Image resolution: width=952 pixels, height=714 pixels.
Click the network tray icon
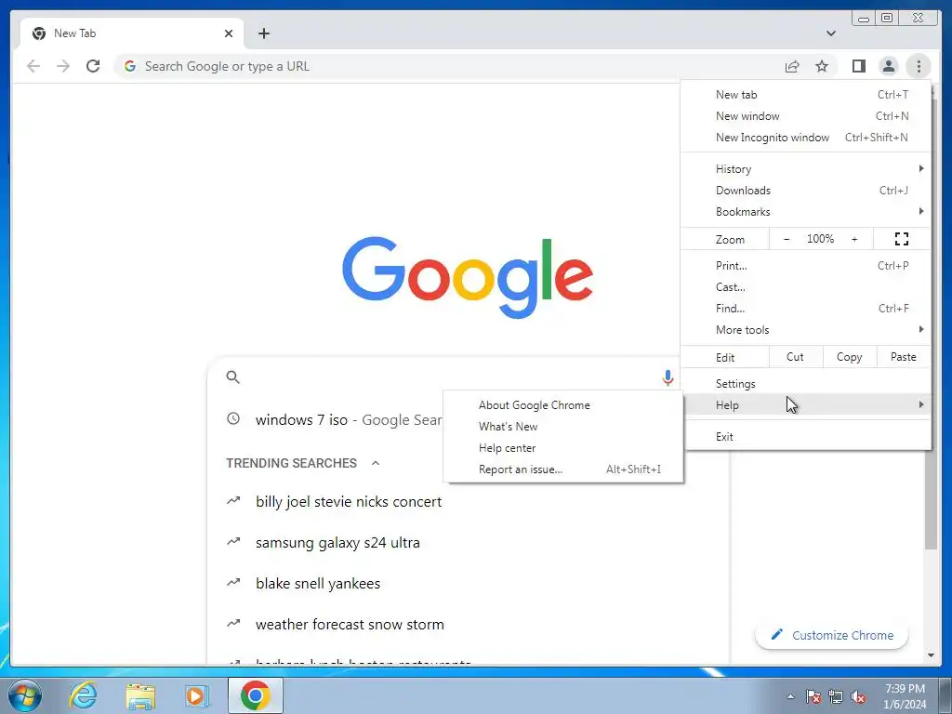tap(836, 697)
